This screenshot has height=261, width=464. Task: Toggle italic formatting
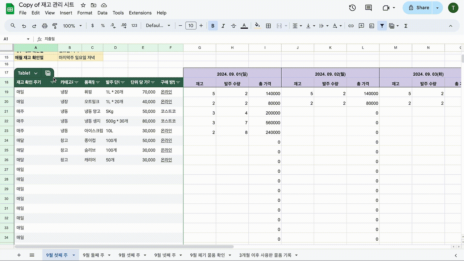click(x=223, y=26)
